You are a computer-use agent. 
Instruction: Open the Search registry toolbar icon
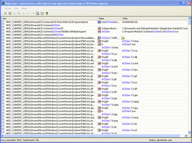pyautogui.click(x=37, y=13)
